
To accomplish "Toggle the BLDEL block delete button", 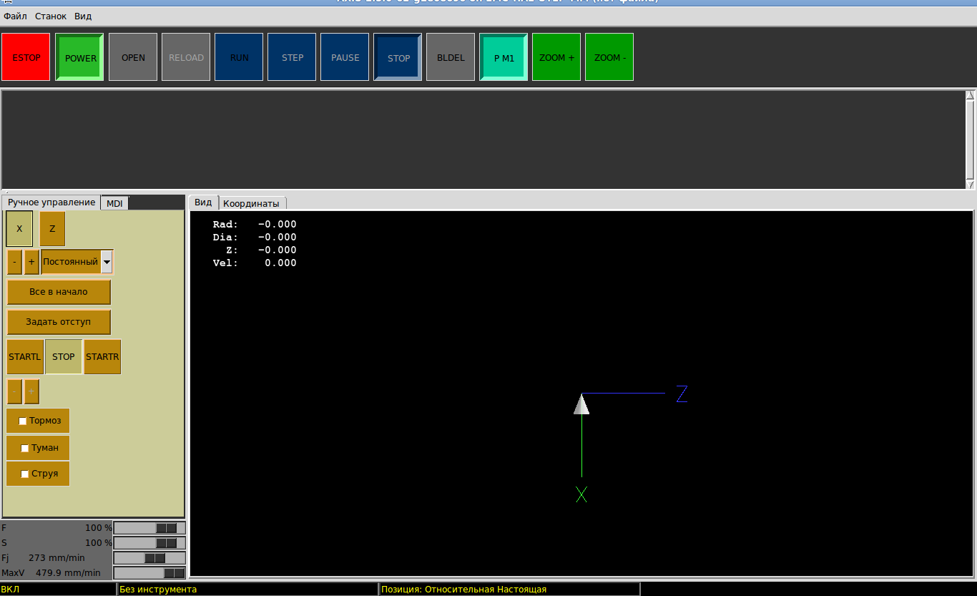I will coord(451,57).
